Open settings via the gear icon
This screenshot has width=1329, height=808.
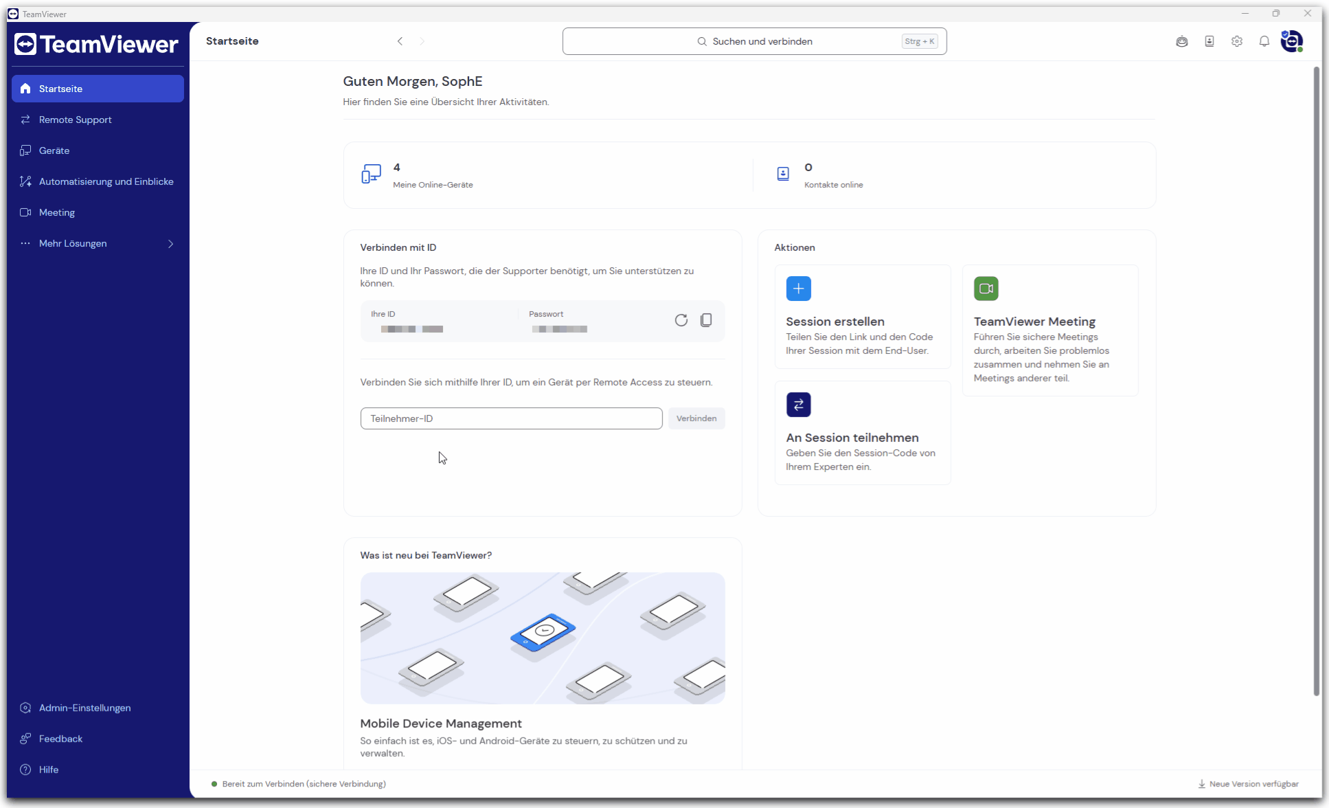point(1237,41)
